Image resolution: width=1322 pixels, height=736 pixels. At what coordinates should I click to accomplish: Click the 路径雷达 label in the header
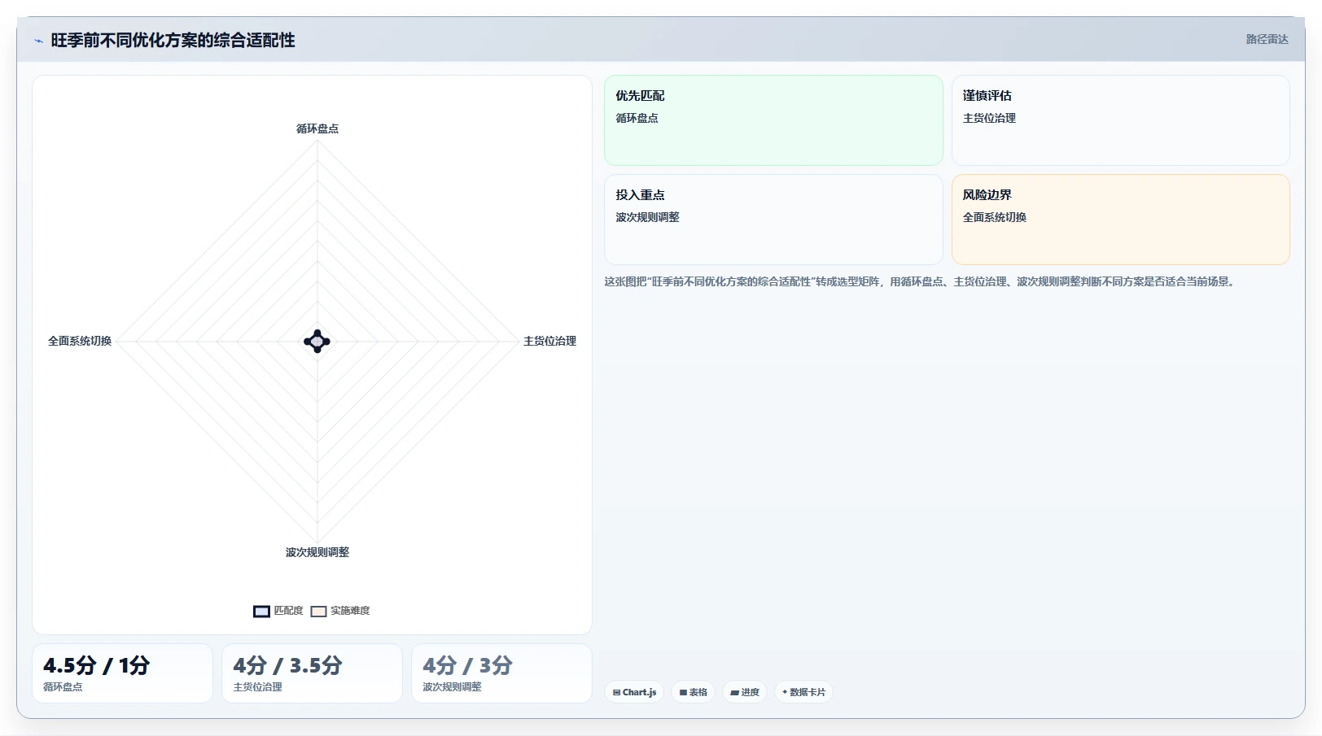1267,39
